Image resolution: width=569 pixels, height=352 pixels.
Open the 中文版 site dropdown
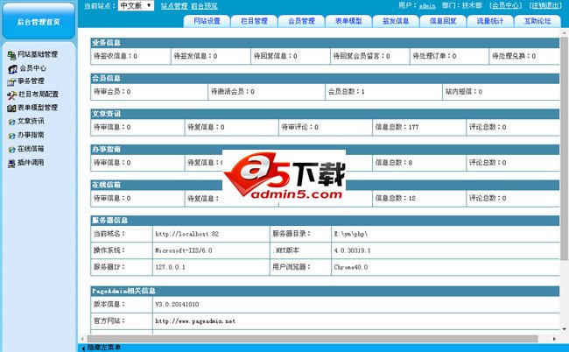[x=136, y=6]
